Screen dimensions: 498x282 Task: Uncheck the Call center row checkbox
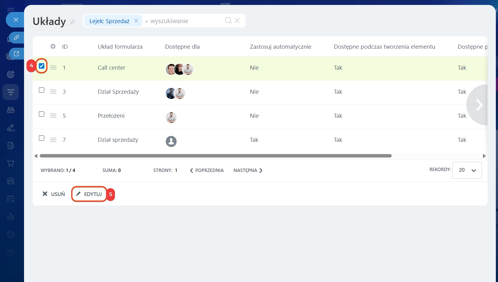42,66
